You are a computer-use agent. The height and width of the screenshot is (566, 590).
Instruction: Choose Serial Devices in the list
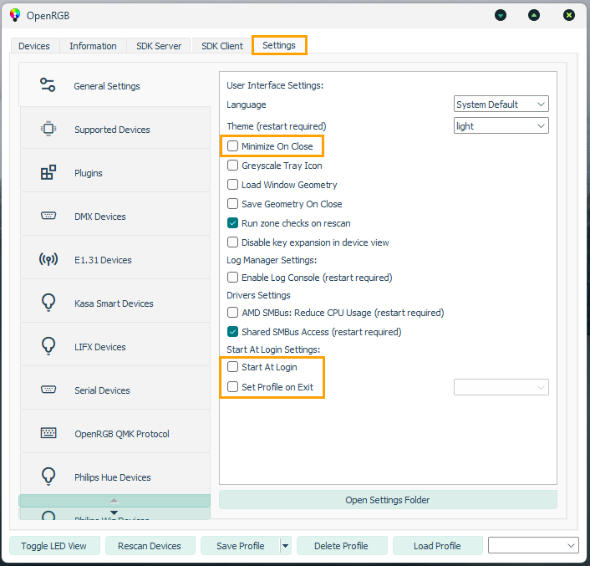(x=115, y=389)
